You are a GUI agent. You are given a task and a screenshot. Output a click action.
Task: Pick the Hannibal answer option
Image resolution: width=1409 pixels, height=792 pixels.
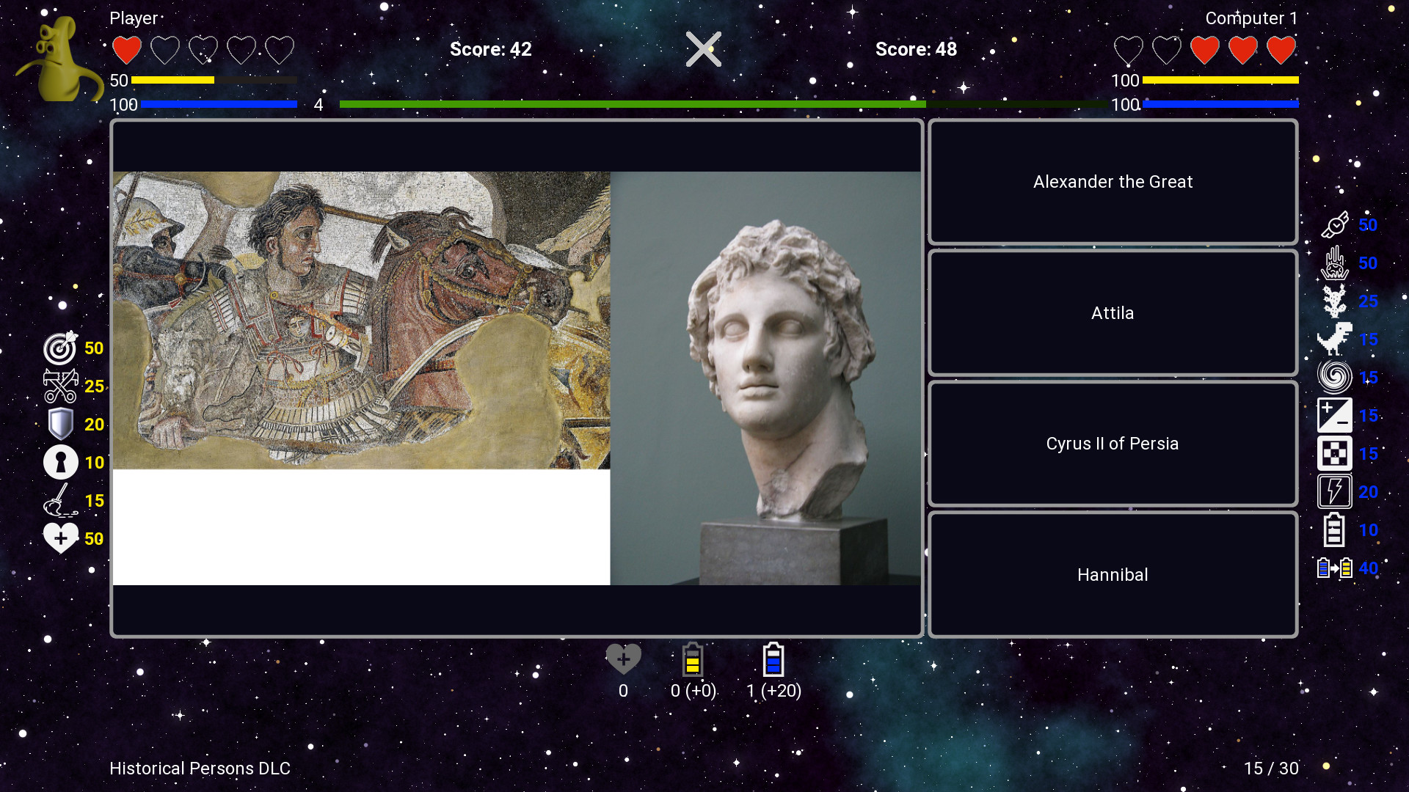[x=1113, y=575]
